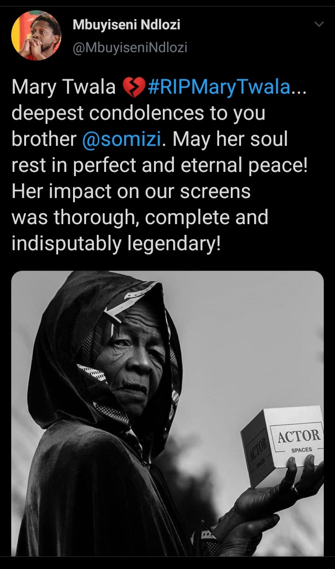Image resolution: width=335 pixels, height=569 pixels.
Task: Tap the "deepest condolences to you" line
Action: (x=138, y=114)
